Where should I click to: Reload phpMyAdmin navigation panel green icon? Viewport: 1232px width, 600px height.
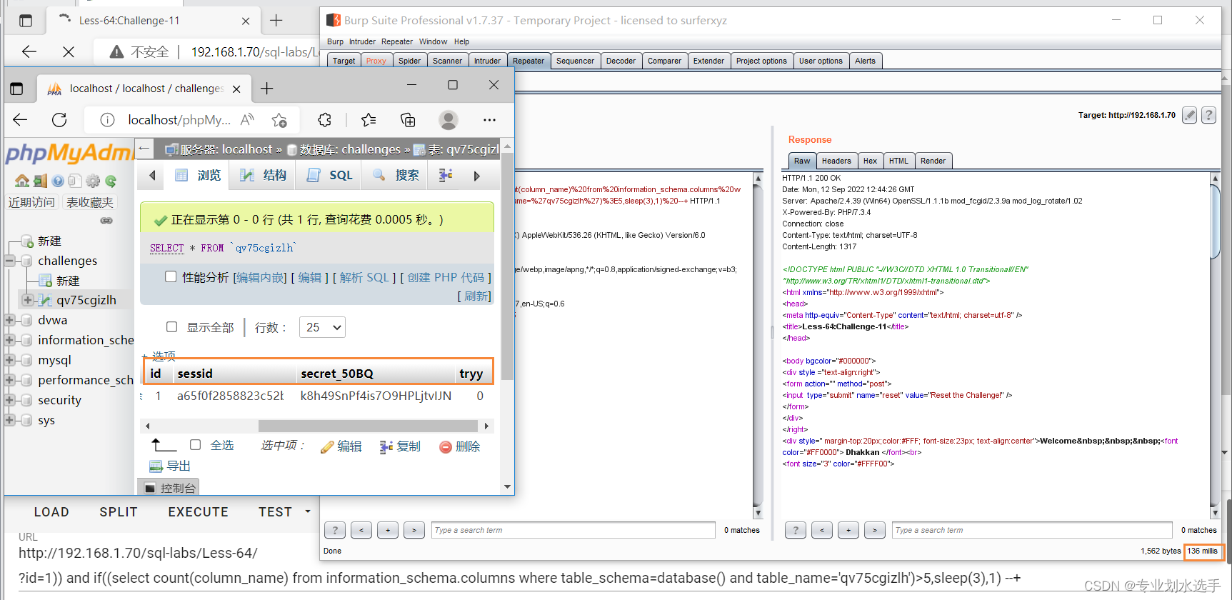(x=111, y=181)
